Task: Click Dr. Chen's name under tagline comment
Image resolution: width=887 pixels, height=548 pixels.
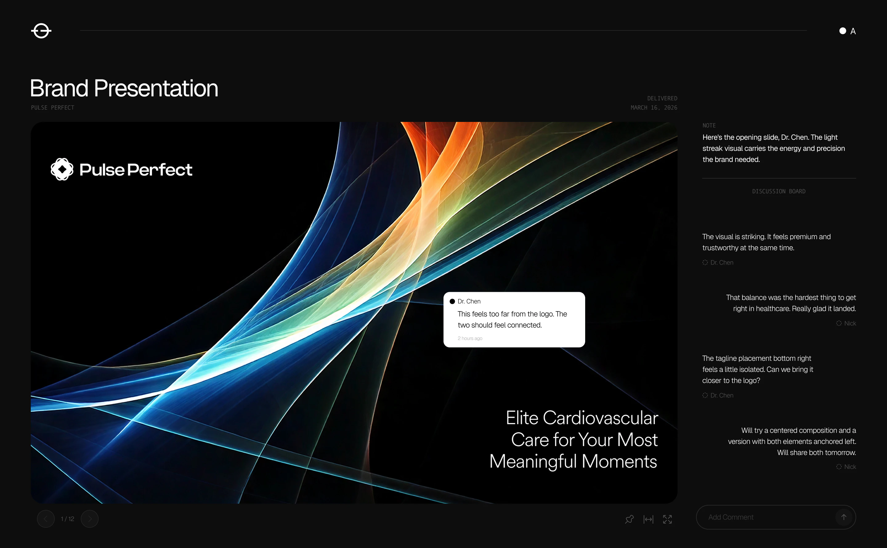Action: click(x=721, y=395)
